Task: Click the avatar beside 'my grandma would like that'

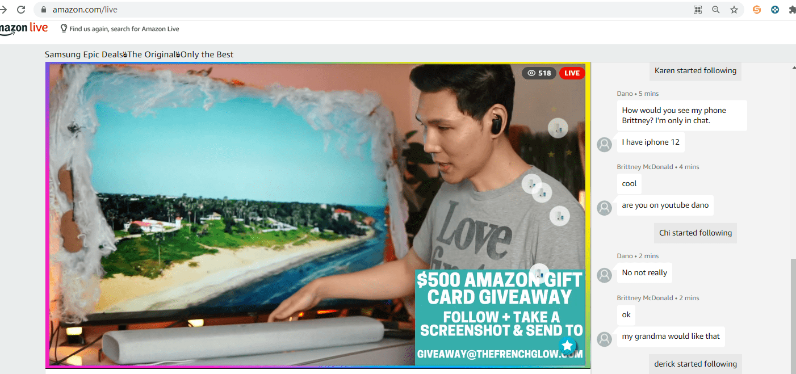Action: (605, 339)
